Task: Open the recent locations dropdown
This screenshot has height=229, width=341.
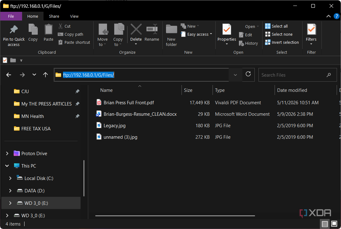Action: point(34,74)
